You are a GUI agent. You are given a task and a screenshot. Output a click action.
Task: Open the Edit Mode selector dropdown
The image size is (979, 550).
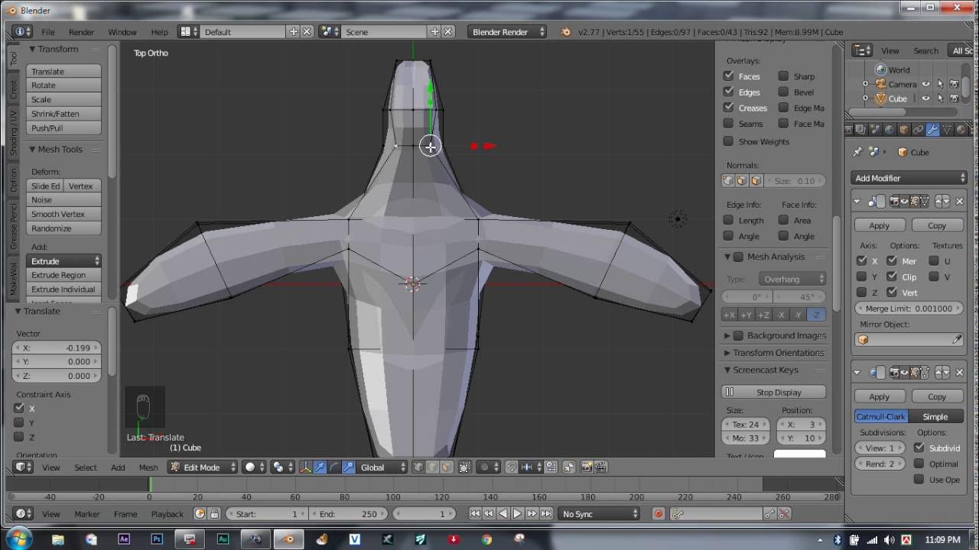click(x=202, y=467)
